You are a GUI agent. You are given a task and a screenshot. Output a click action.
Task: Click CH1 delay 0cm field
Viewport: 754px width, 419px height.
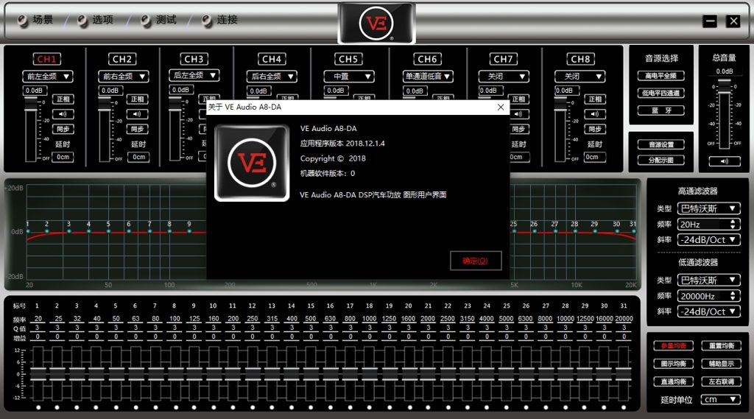[x=63, y=157]
